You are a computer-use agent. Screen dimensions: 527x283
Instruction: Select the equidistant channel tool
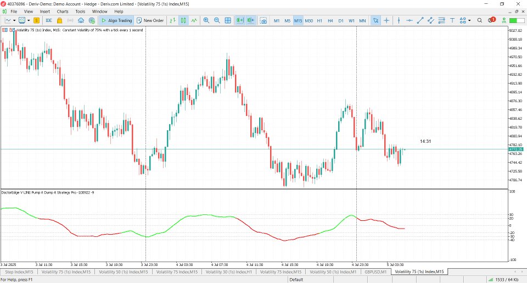[431, 20]
